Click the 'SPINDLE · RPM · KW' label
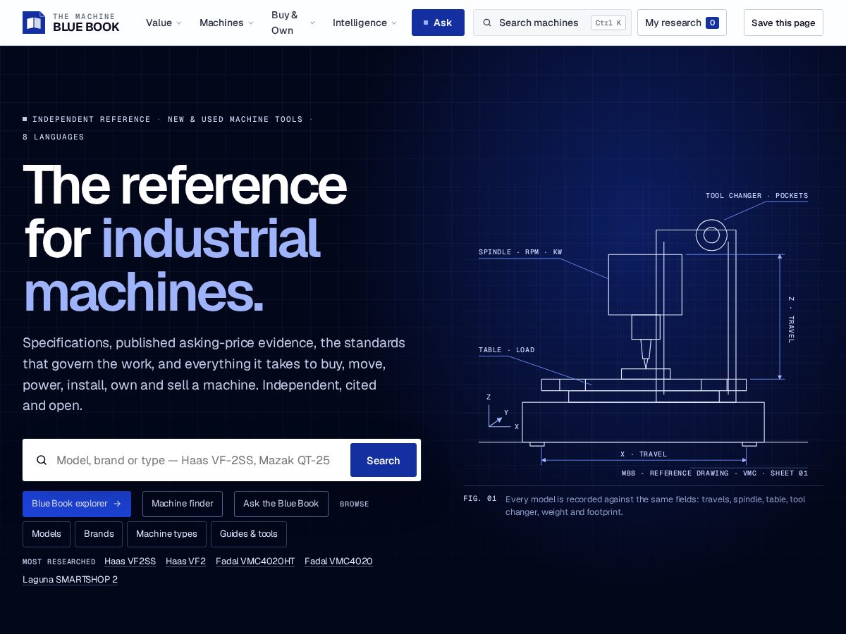 tap(520, 252)
